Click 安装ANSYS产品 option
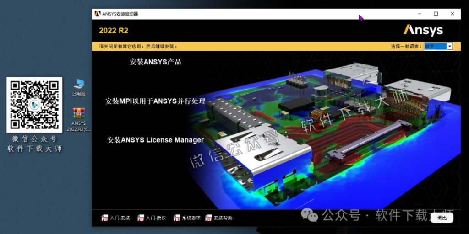The width and height of the screenshot is (469, 234). pyautogui.click(x=155, y=62)
